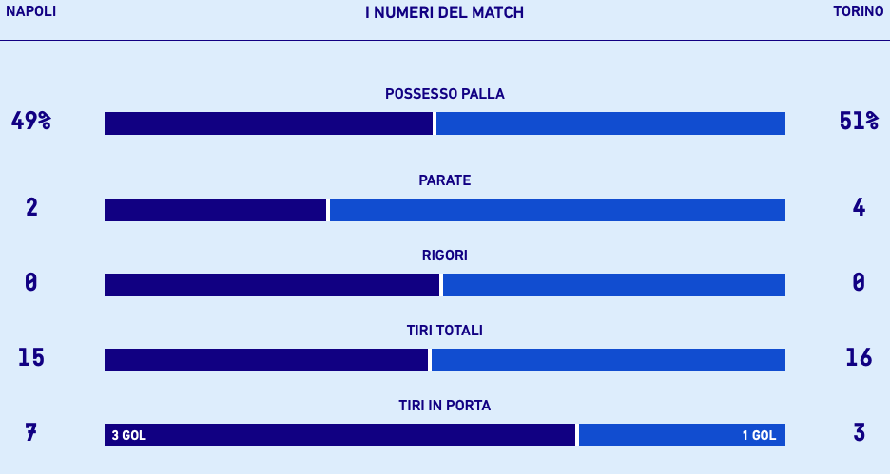The image size is (890, 474).
Task: Click the POSSESSO PALLA label
Action: [x=444, y=94]
